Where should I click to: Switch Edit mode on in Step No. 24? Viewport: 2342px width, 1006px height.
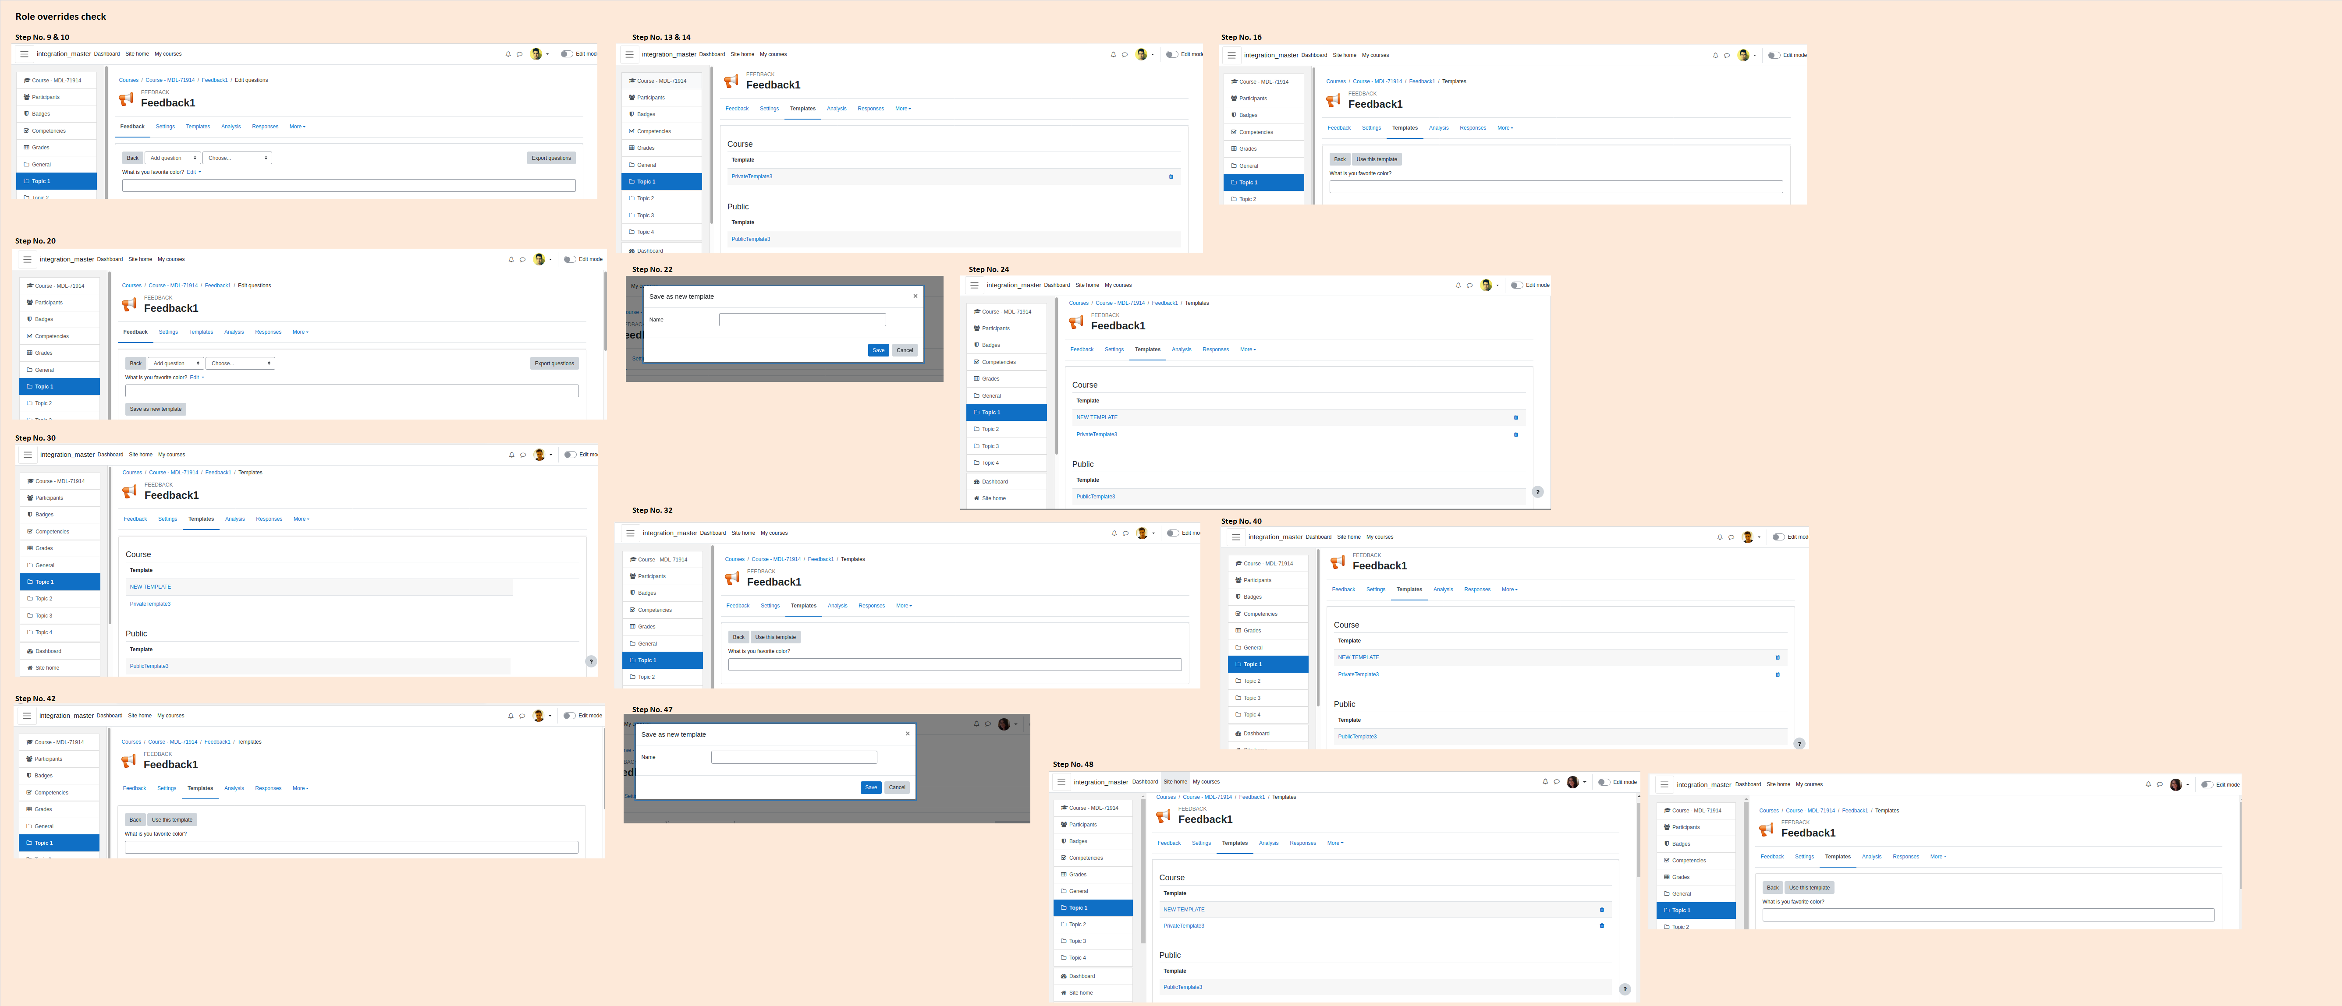[1516, 286]
